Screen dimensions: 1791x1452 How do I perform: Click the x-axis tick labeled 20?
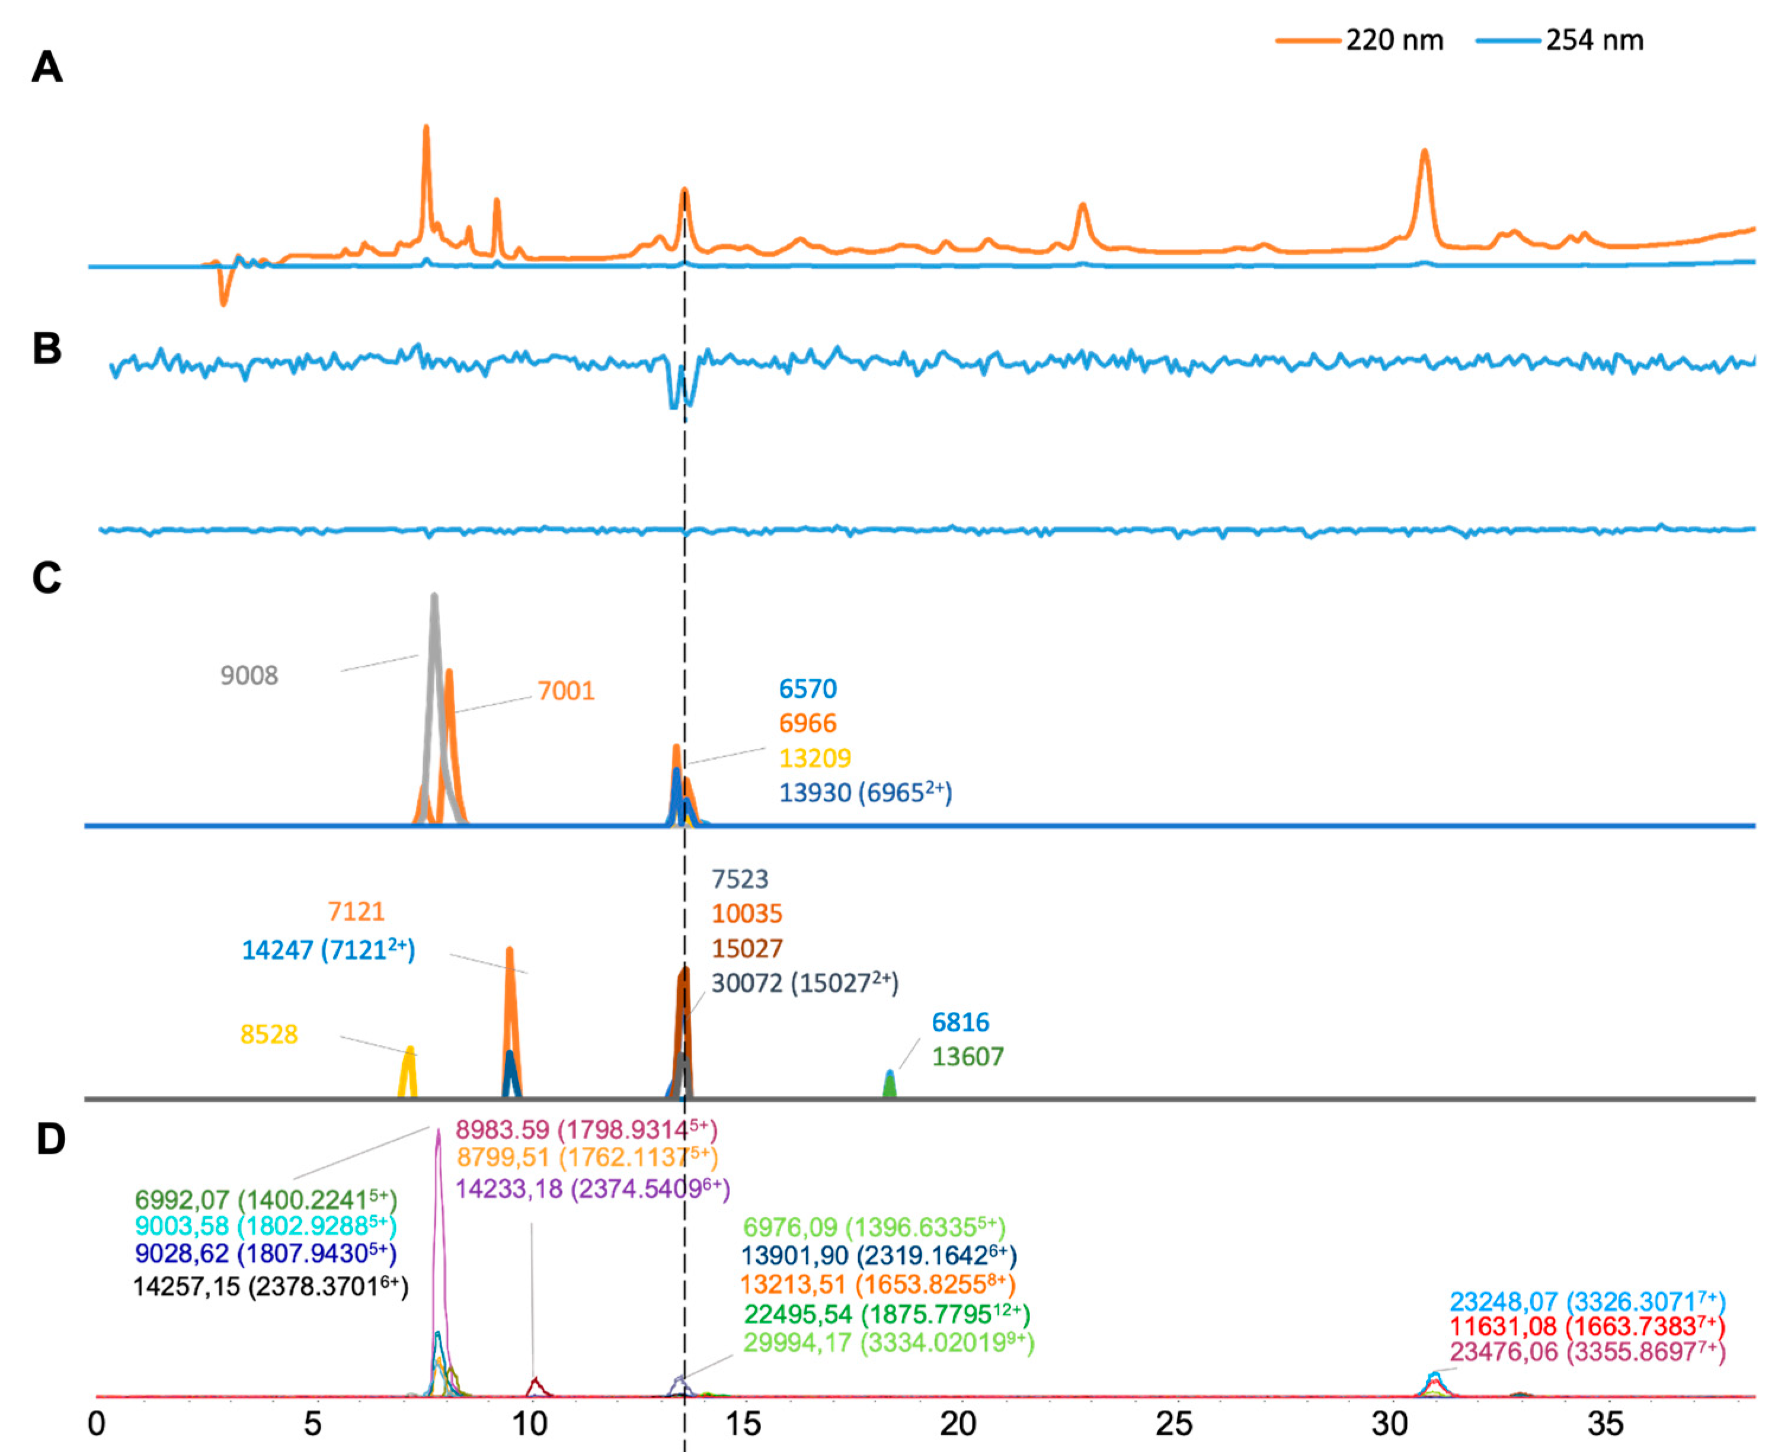click(958, 1424)
